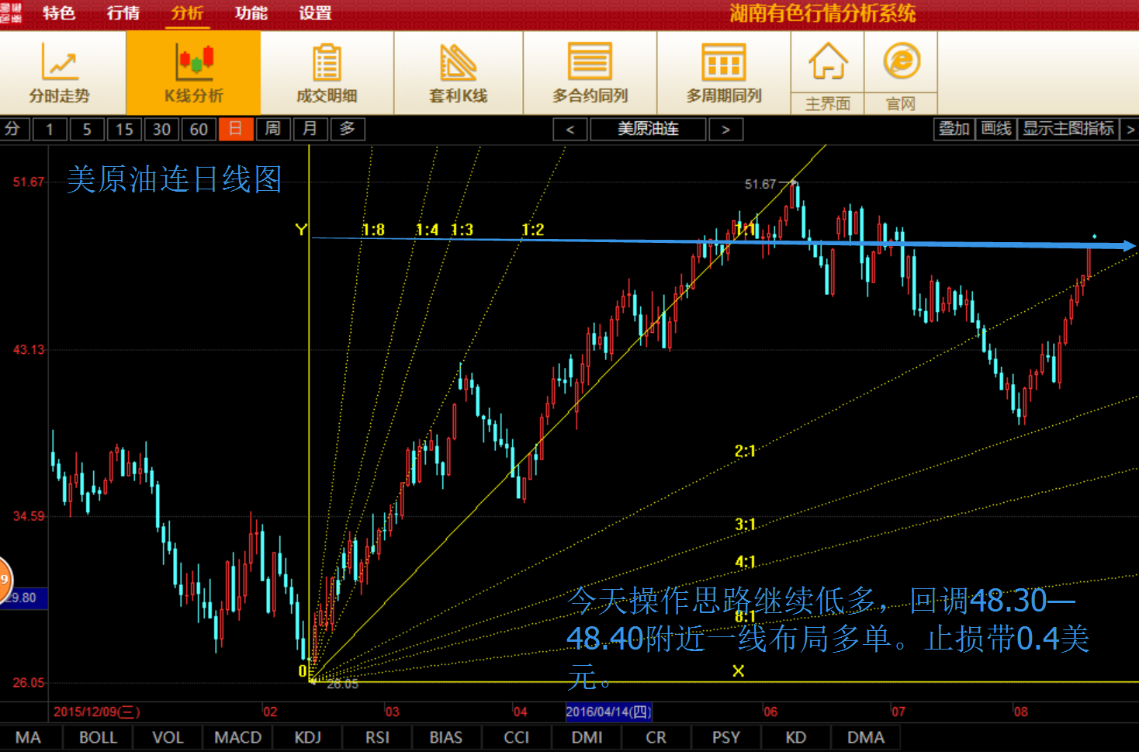The width and height of the screenshot is (1139, 752).
Task: Open the 特色 menu
Action: pos(59,13)
